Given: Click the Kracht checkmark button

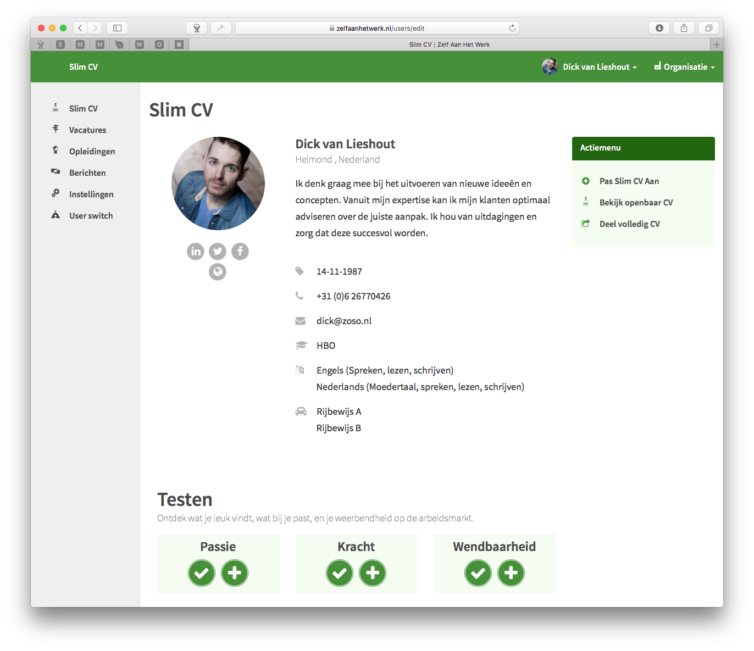Looking at the screenshot, I should click(340, 573).
